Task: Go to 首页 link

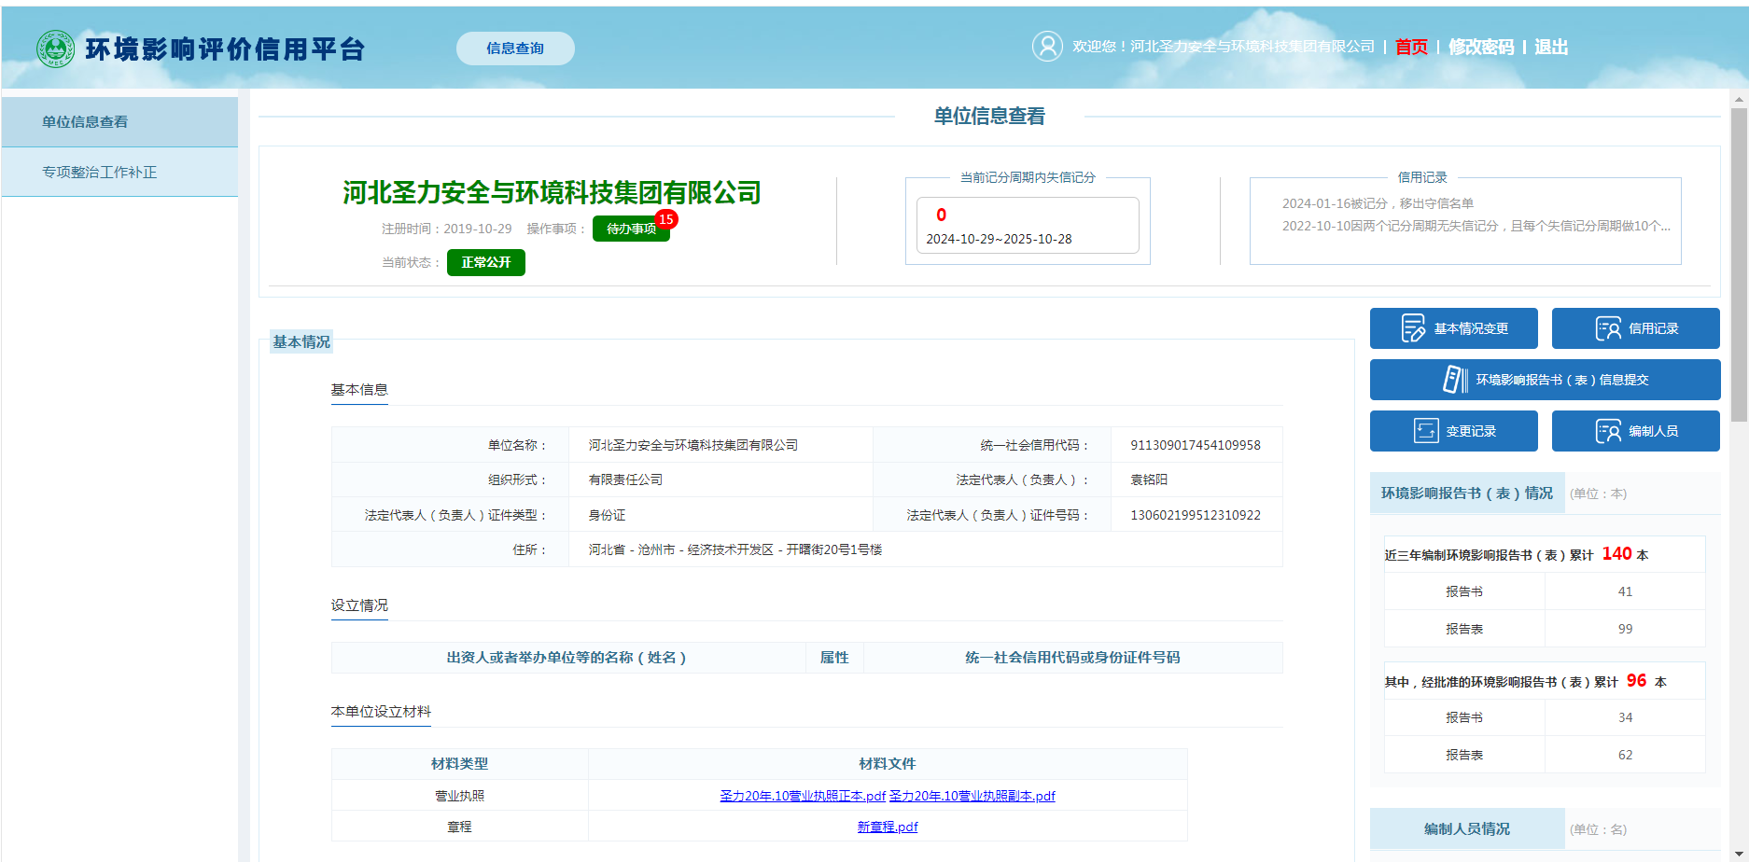Action: tap(1411, 47)
